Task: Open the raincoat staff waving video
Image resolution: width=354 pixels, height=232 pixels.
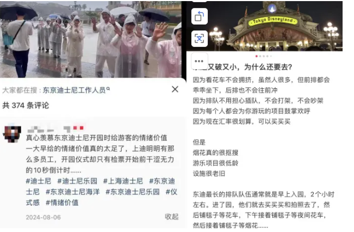Action: point(90,39)
